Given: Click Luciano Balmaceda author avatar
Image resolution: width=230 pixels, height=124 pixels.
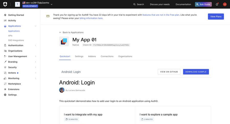Looking at the screenshot, I should click(62, 90).
